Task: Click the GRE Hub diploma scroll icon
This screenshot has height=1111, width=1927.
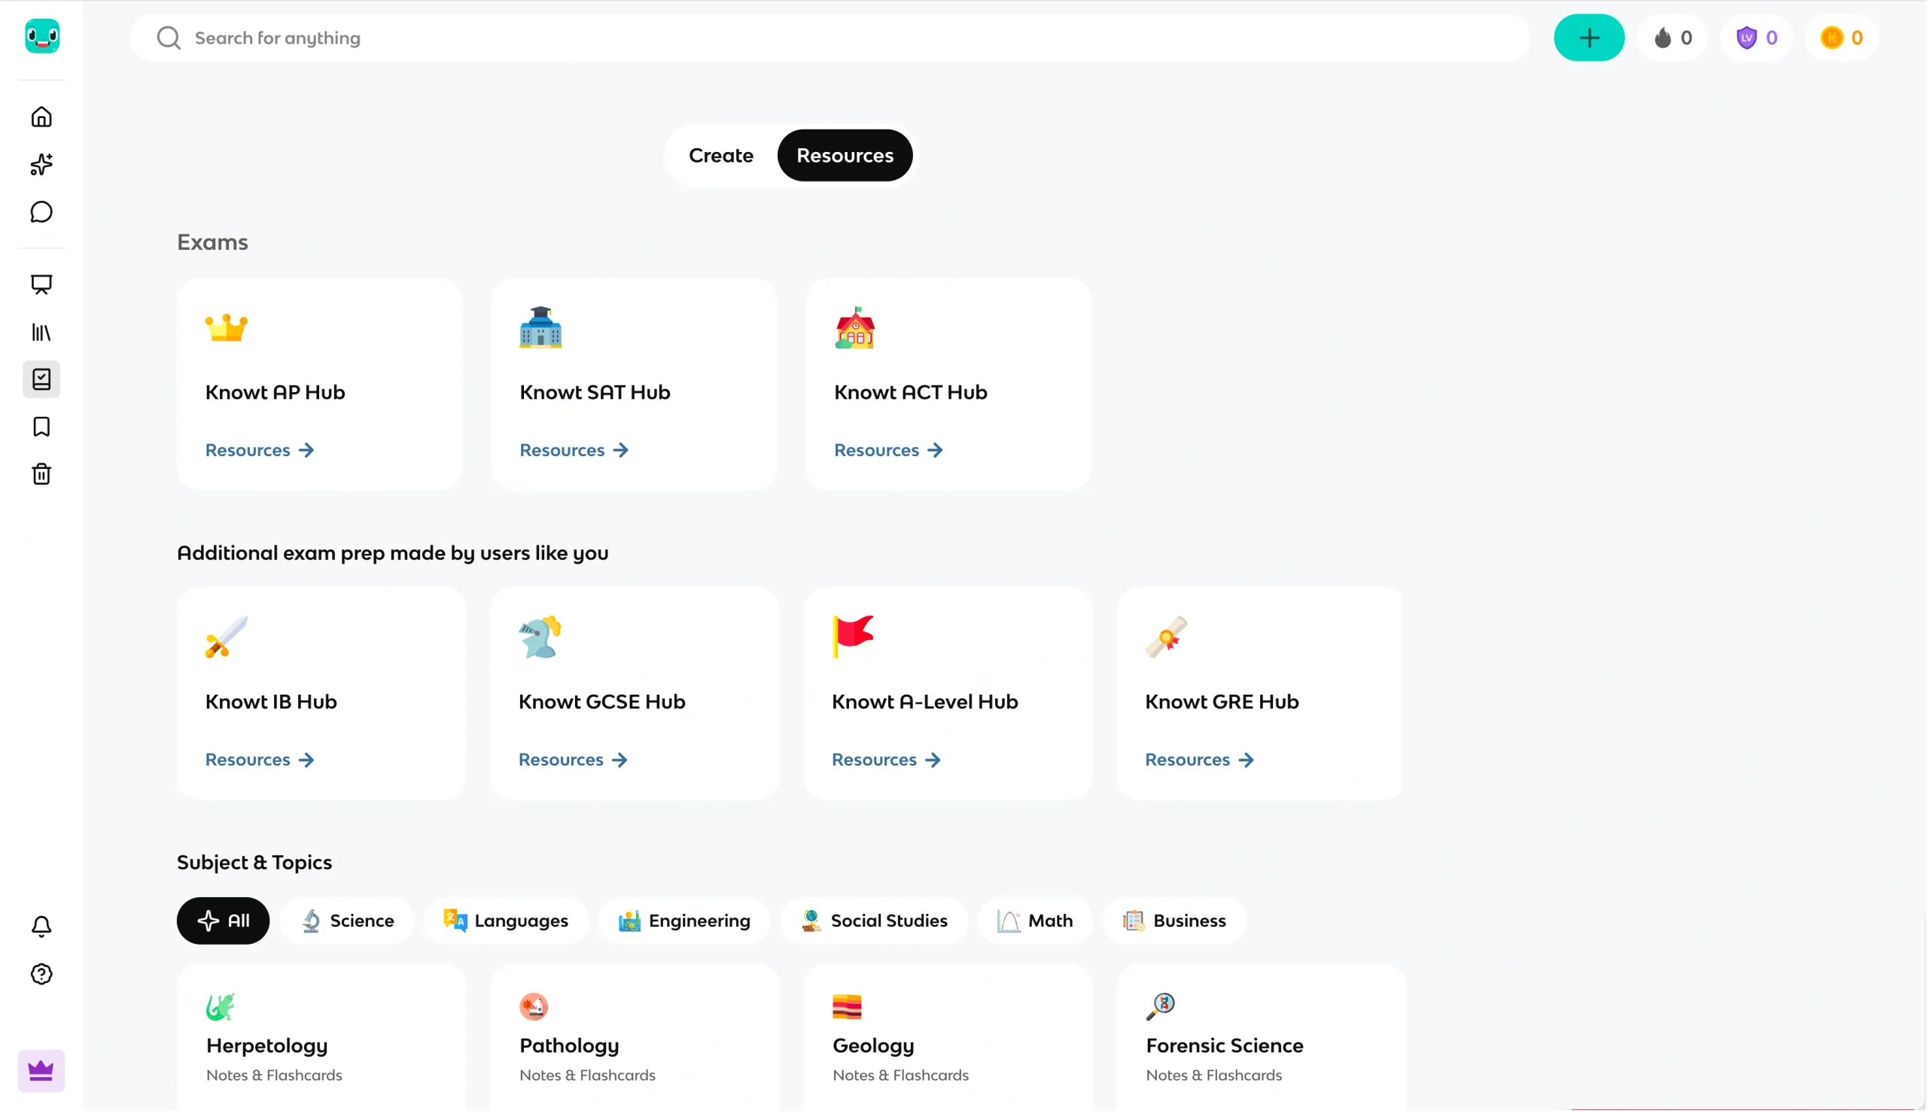Action: coord(1167,637)
